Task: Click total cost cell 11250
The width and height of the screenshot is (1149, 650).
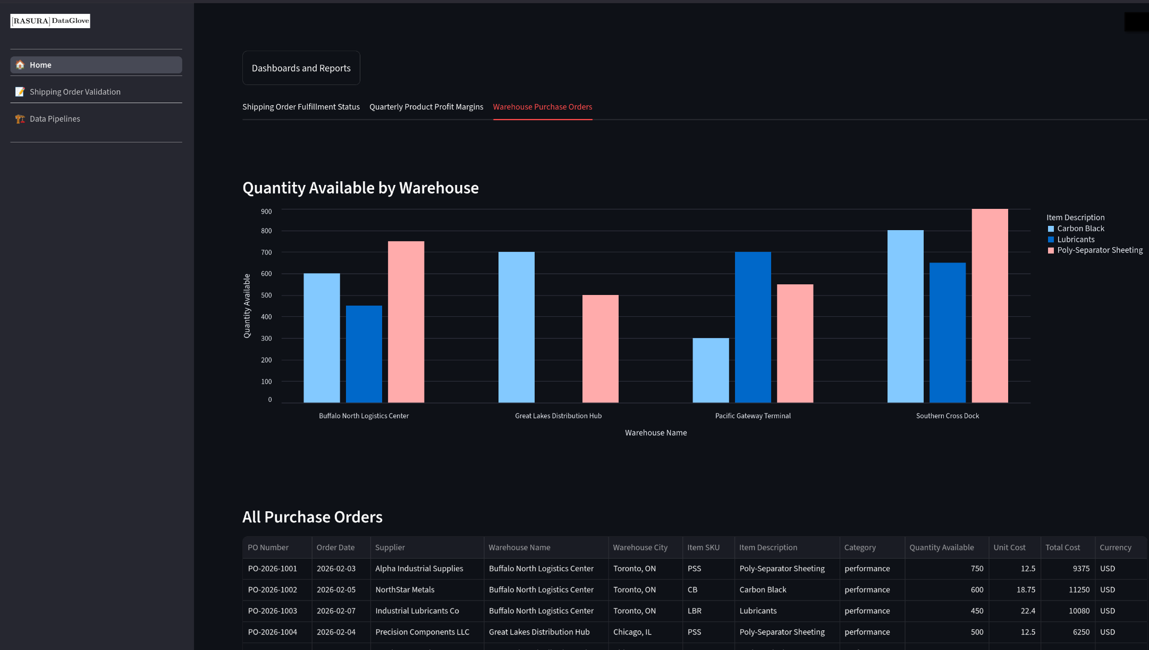Action: 1068,590
